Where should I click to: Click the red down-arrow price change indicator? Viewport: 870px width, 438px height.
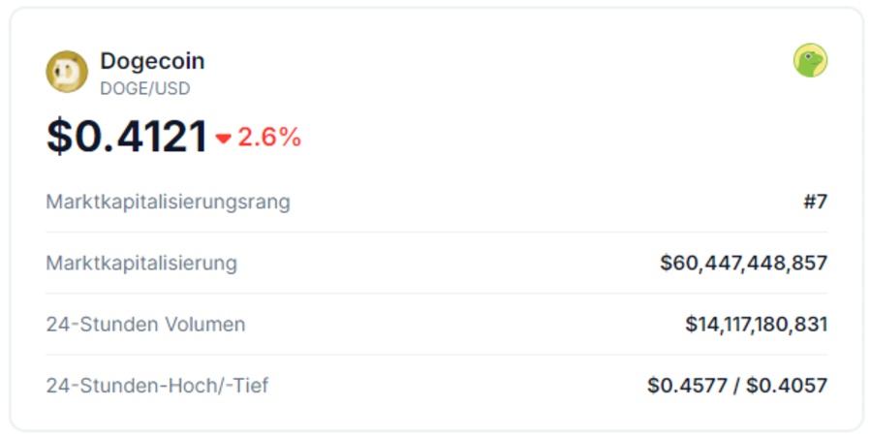(x=224, y=139)
